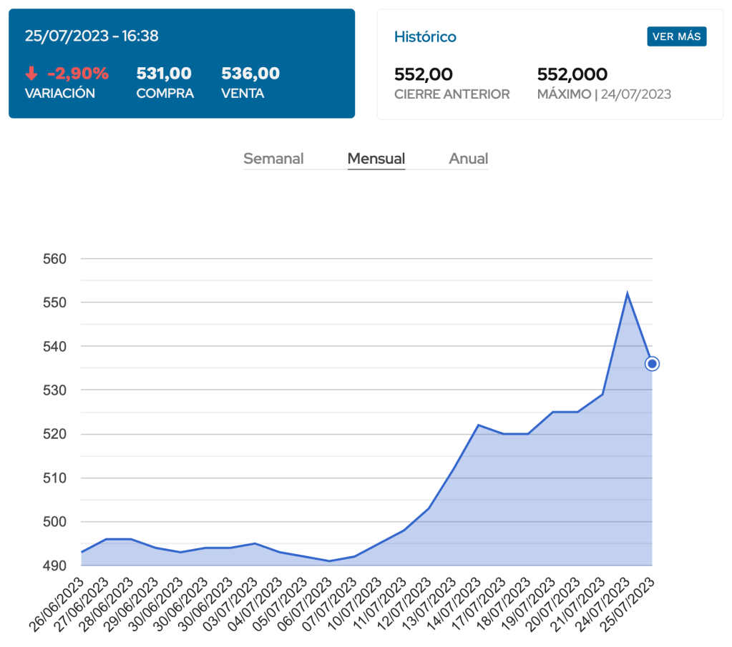Switch to the Semanal tab
732x647 pixels.
click(273, 159)
